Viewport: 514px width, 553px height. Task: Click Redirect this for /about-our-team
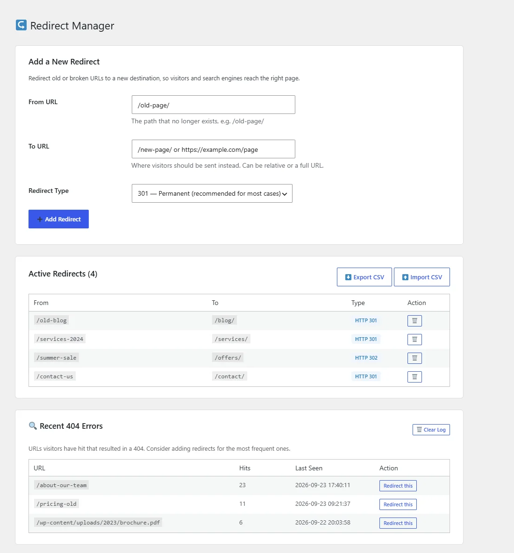pos(398,486)
